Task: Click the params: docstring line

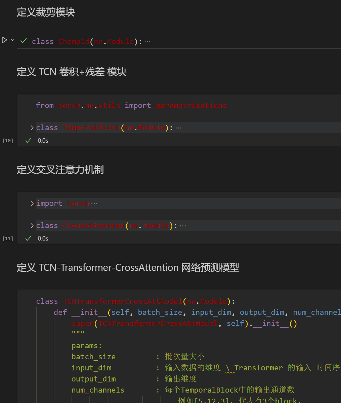Action: coord(87,346)
